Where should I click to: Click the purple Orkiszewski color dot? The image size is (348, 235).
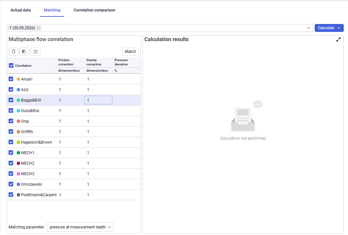pos(18,184)
